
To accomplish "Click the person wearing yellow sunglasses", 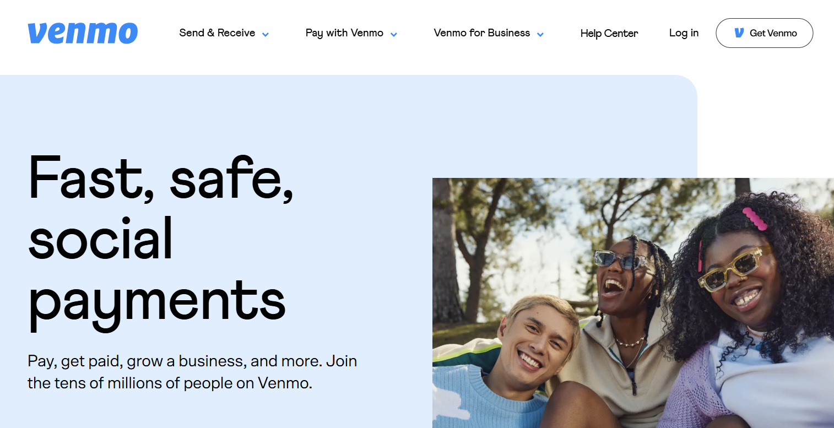I will [755, 308].
